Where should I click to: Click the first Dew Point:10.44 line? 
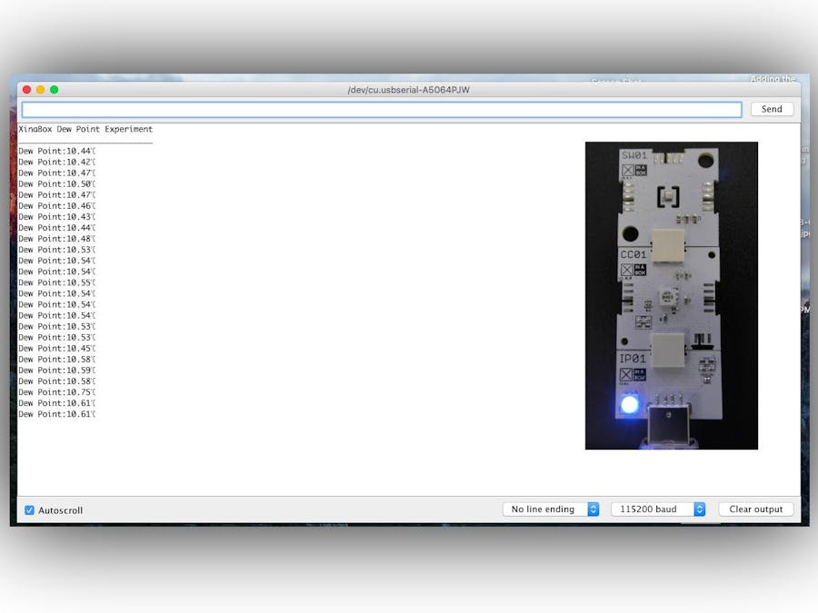pyautogui.click(x=57, y=151)
